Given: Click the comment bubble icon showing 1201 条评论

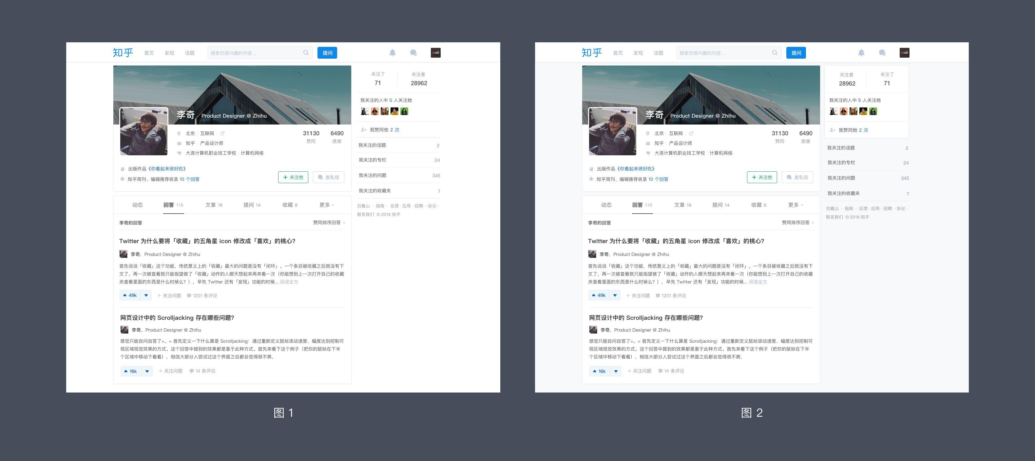Looking at the screenshot, I should click(189, 296).
